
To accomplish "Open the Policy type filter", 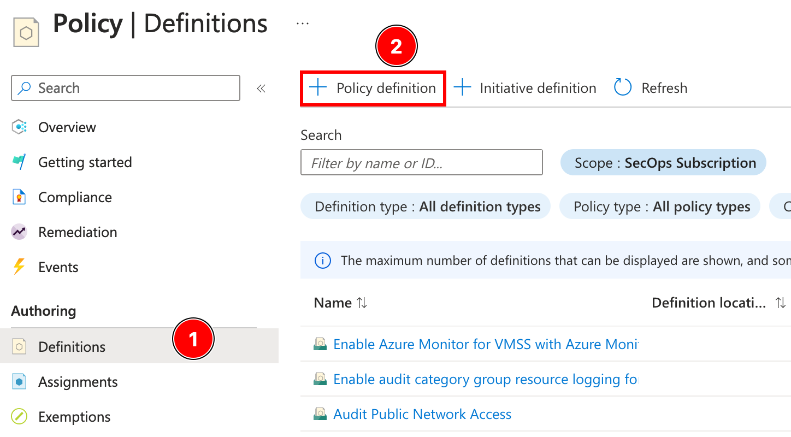I will 659,206.
